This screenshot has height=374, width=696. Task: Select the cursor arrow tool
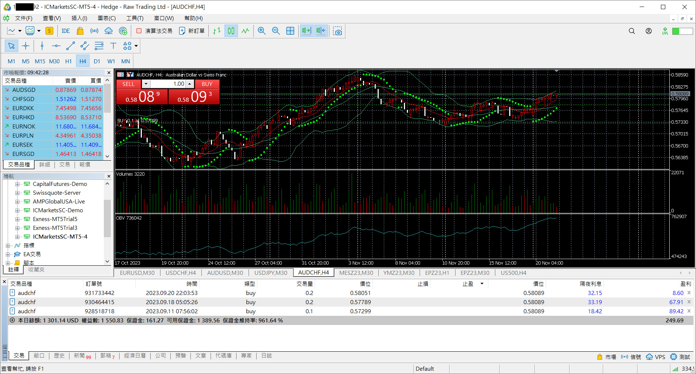[11, 46]
